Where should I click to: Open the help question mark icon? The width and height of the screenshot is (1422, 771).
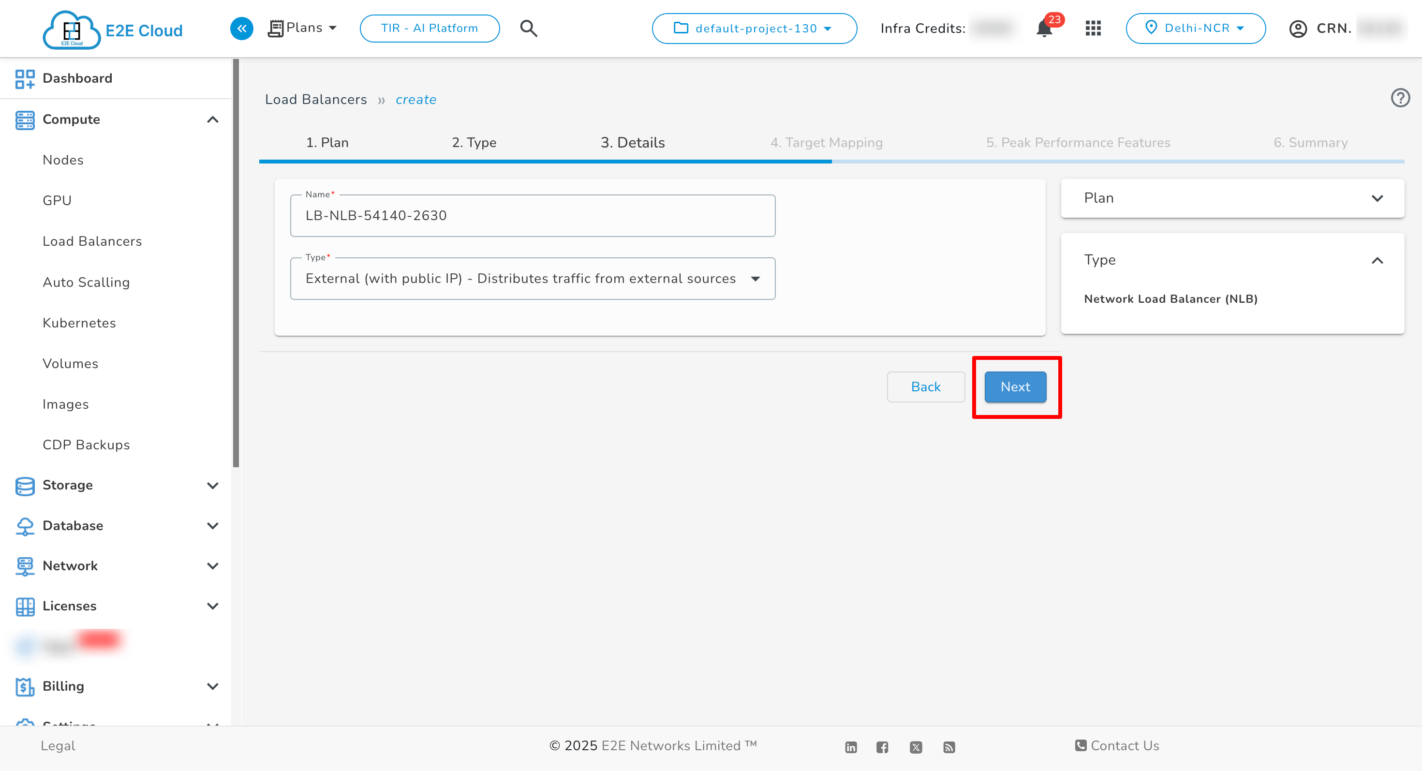pyautogui.click(x=1400, y=98)
